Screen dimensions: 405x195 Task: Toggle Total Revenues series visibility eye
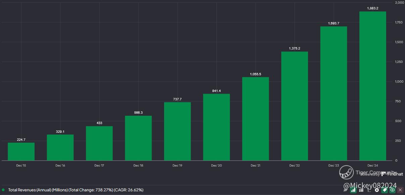(x=392, y=190)
